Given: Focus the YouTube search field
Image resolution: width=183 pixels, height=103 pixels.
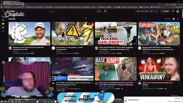Looking at the screenshot, I should tap(73, 11).
